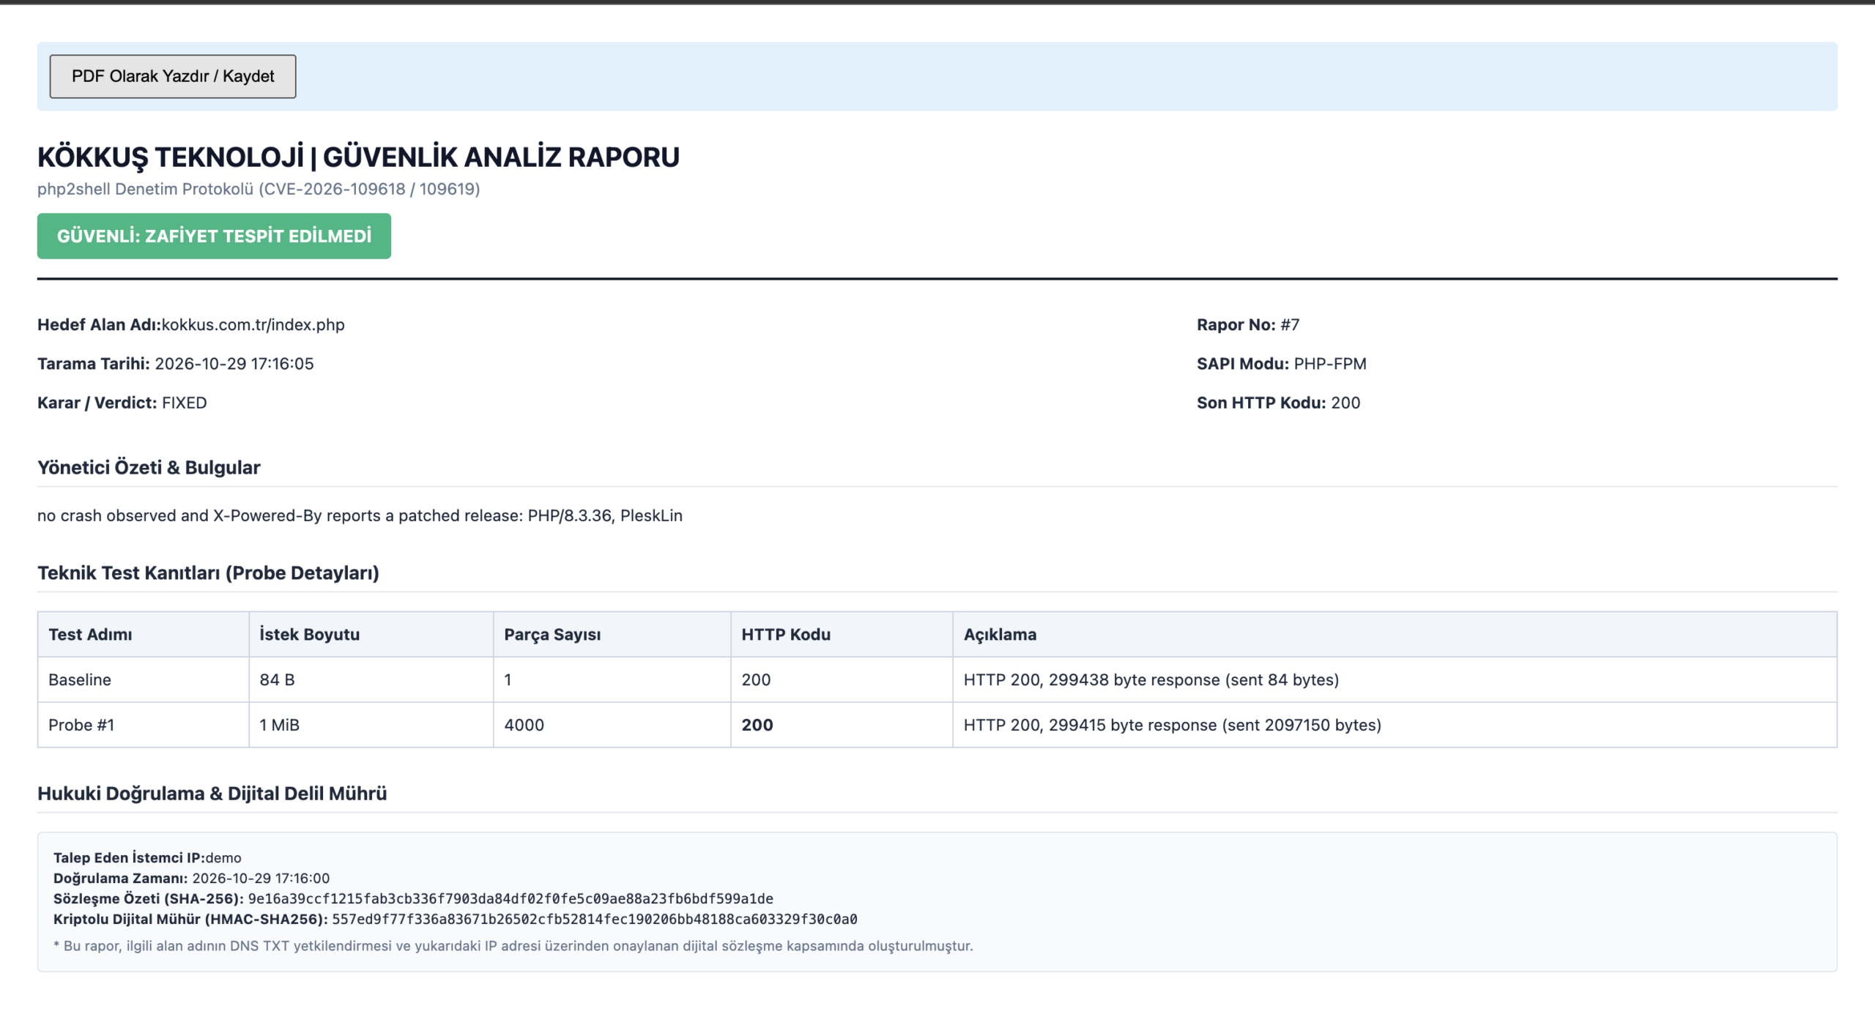Select the report title KÖKKUŞ TEKNOLOJİ | GÜVENLİK ANALİZ RAPORU

pos(358,157)
